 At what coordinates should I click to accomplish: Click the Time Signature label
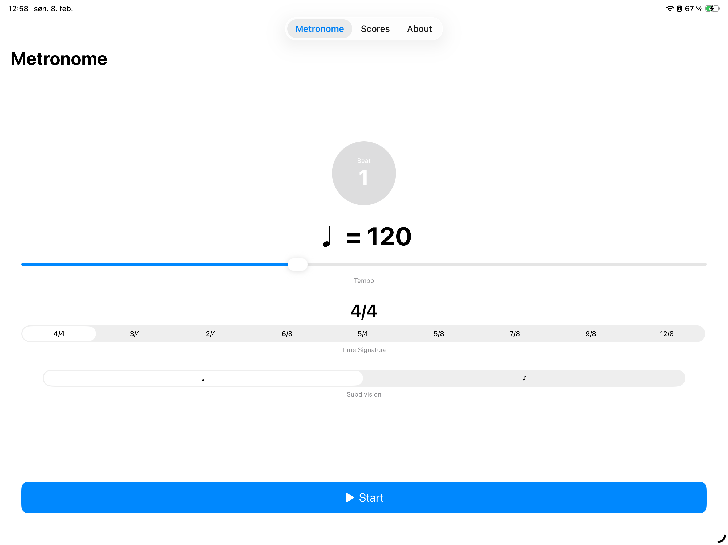tap(364, 350)
